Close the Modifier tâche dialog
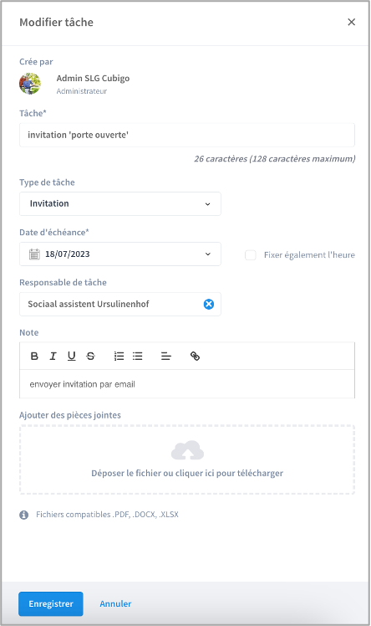This screenshot has height=626, width=371. [x=351, y=22]
